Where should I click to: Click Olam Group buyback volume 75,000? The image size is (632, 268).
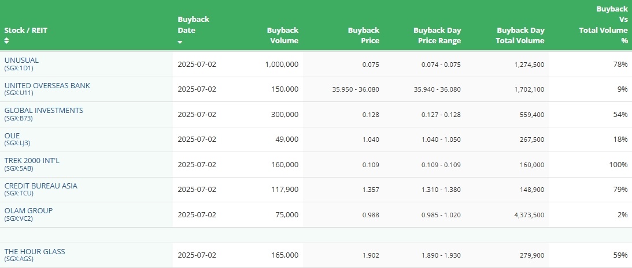click(287, 215)
